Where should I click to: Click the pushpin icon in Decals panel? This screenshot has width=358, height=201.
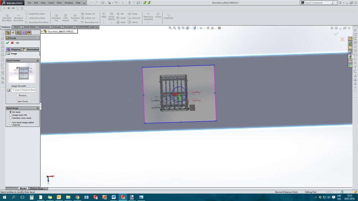(x=18, y=43)
